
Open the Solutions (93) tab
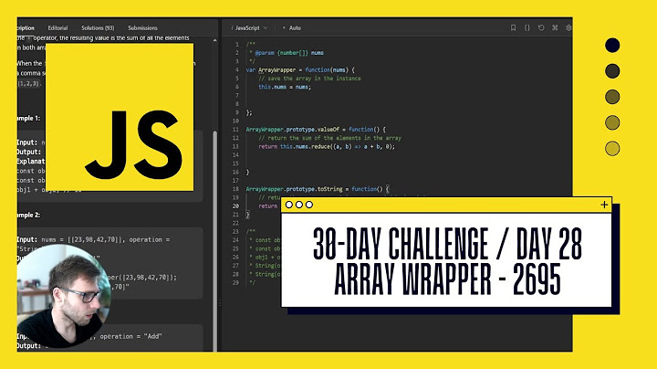98,27
